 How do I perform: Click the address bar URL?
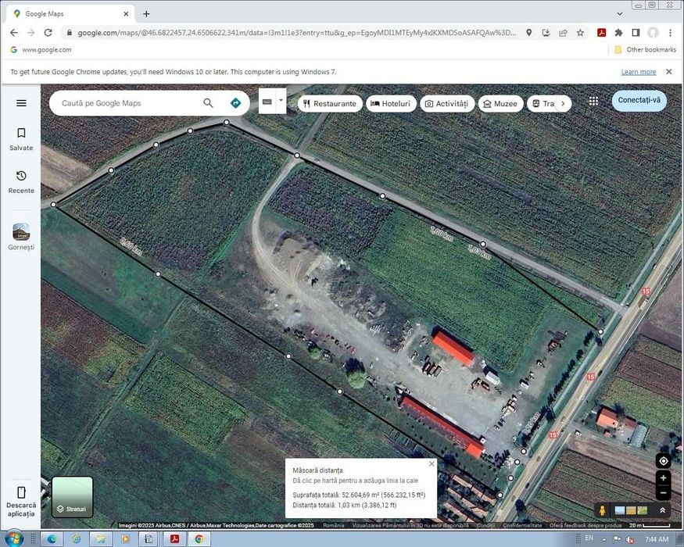pos(296,33)
